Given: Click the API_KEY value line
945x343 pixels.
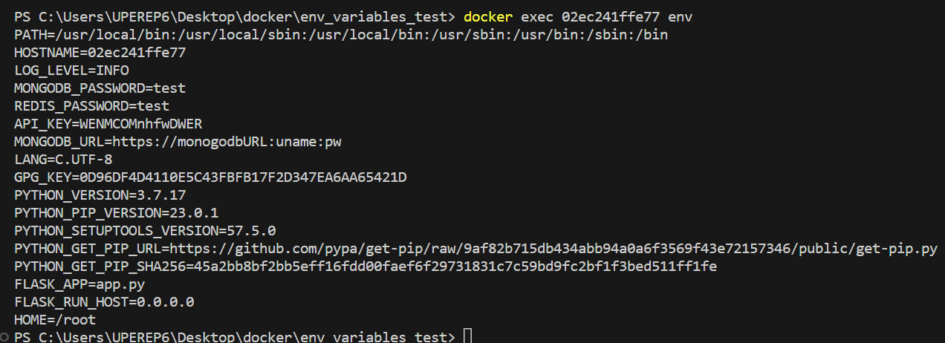Looking at the screenshot, I should click(x=108, y=123).
